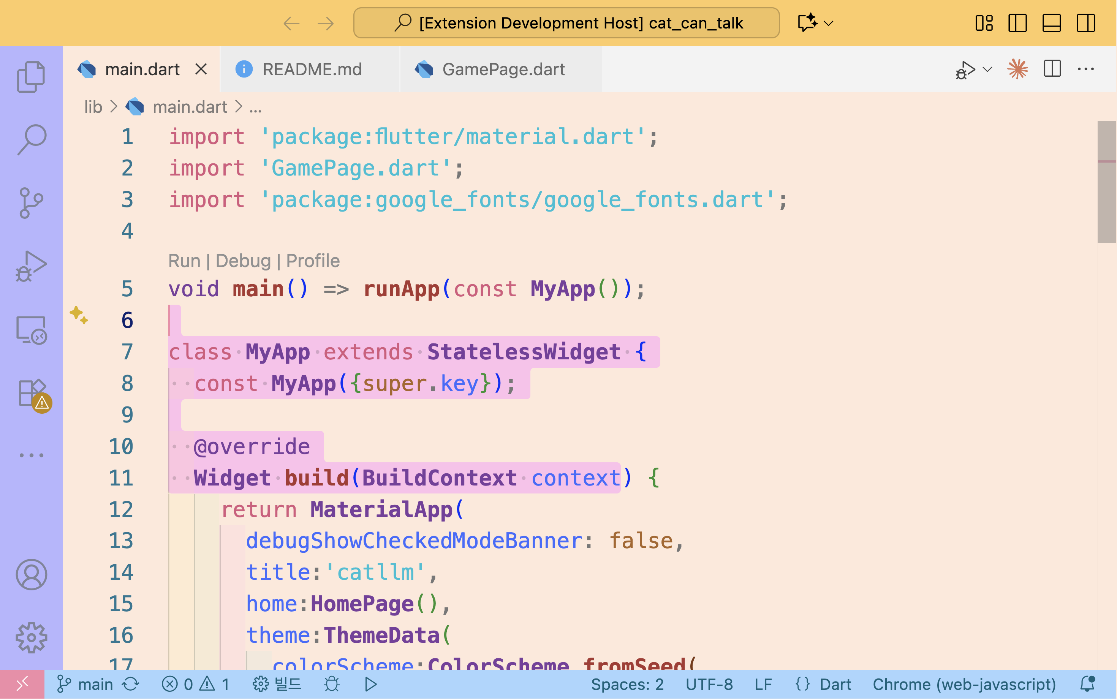Switch to the README.md tab
Screen dimensions: 1117x699
tap(312, 70)
